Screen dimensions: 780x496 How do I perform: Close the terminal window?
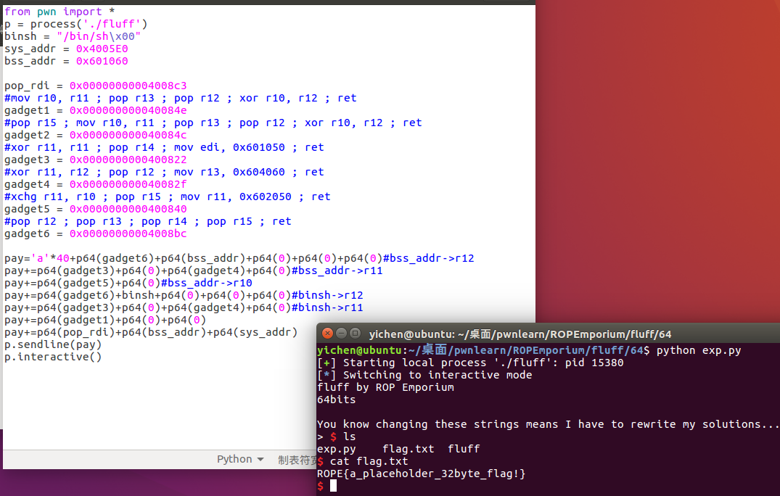click(x=327, y=333)
